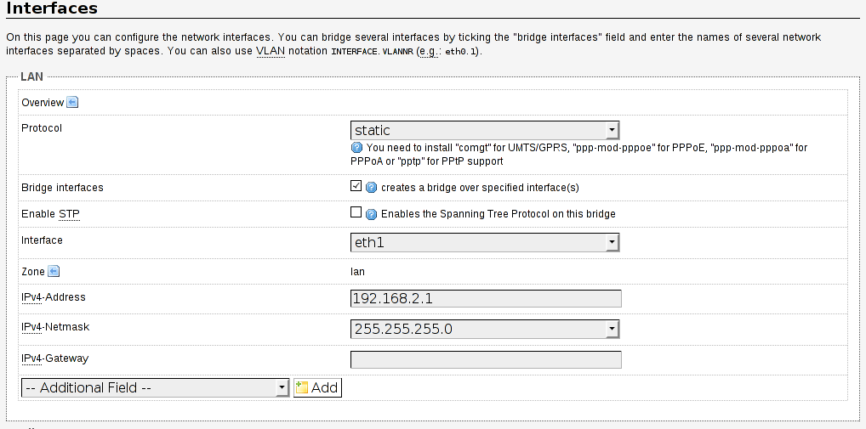Click the IPv4-Netmask label
This screenshot has width=866, height=429.
point(54,327)
